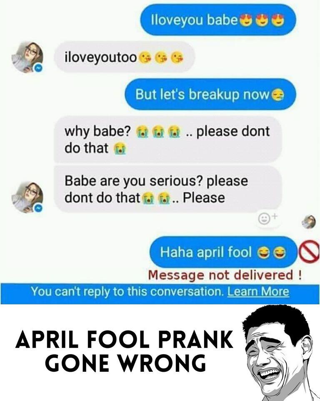Click the Messenger badge on upper avatar
Image resolution: width=320 pixels, height=401 pixels.
point(38,68)
